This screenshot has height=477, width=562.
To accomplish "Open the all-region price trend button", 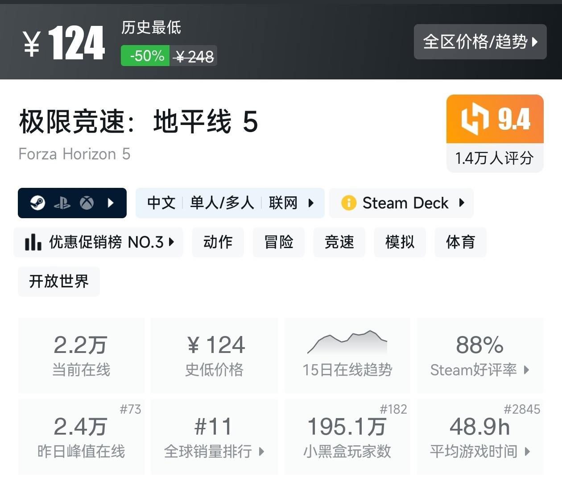I will (480, 42).
